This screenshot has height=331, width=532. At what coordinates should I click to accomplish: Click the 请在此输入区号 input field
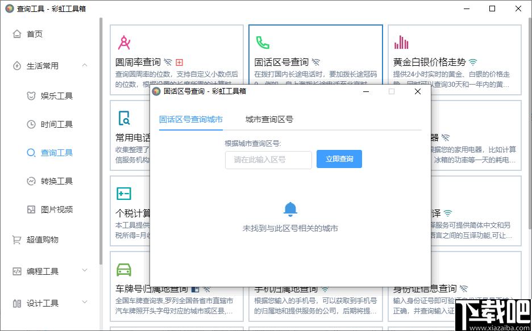(x=268, y=160)
